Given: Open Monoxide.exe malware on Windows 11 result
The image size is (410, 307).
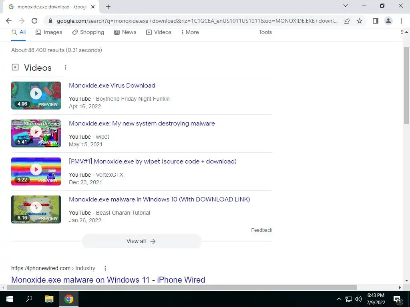Looking at the screenshot, I should (x=108, y=279).
